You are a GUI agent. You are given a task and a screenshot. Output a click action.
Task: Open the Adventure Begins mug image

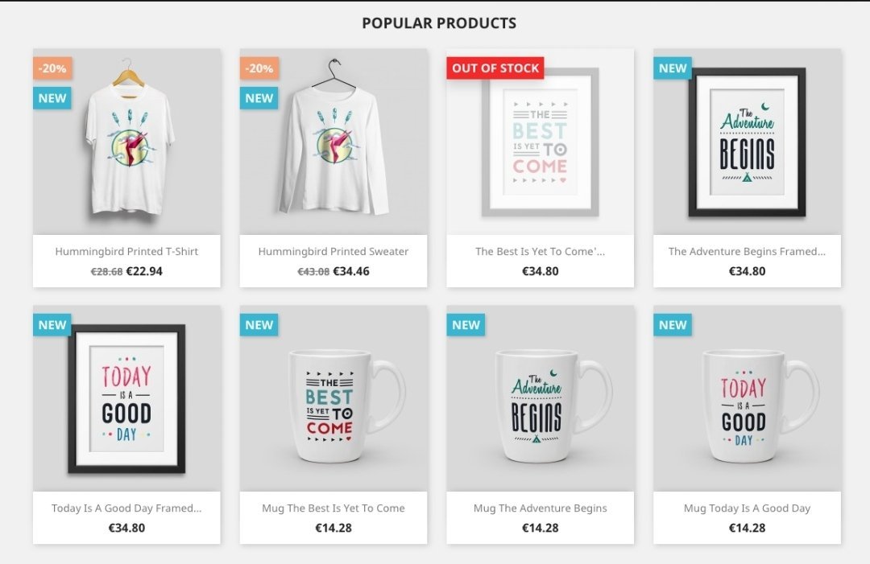[540, 398]
